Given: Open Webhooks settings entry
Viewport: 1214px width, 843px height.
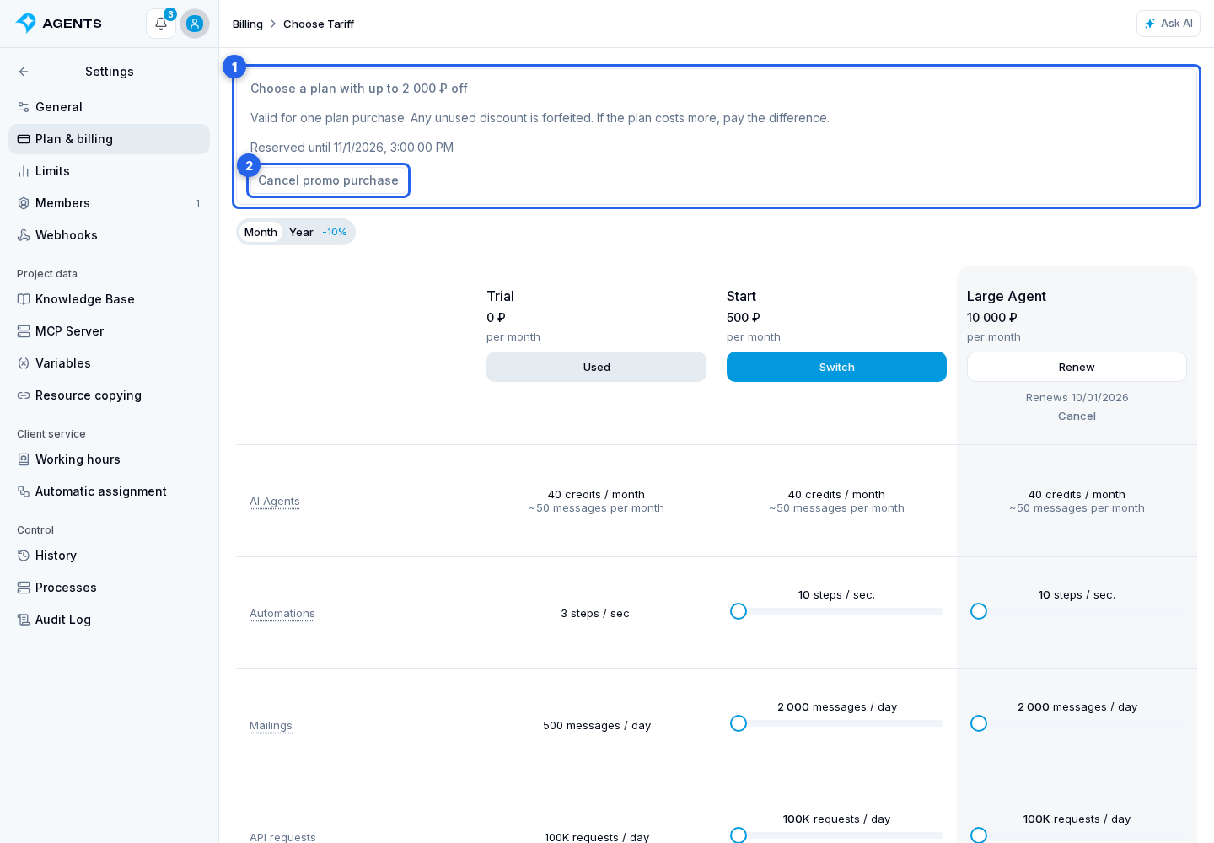Looking at the screenshot, I should (x=109, y=235).
